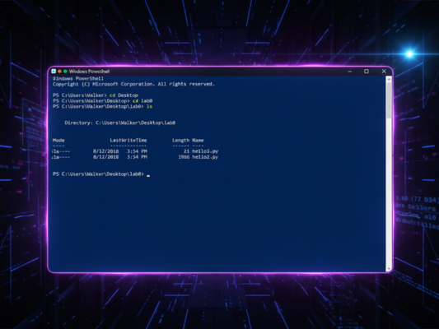The image size is (439, 329).
Task: Click the scrollbar down arrow
Action: pyautogui.click(x=389, y=269)
